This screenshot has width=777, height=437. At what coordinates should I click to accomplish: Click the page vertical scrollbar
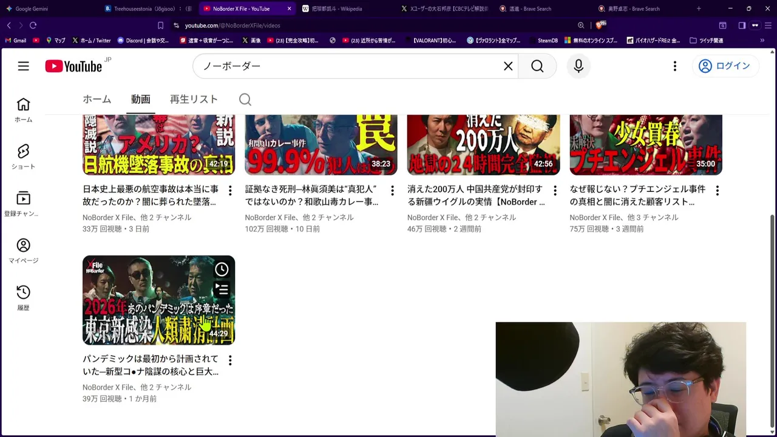tap(772, 321)
